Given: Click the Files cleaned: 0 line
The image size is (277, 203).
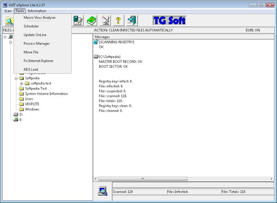Looking at the screenshot, I should coord(111,111).
